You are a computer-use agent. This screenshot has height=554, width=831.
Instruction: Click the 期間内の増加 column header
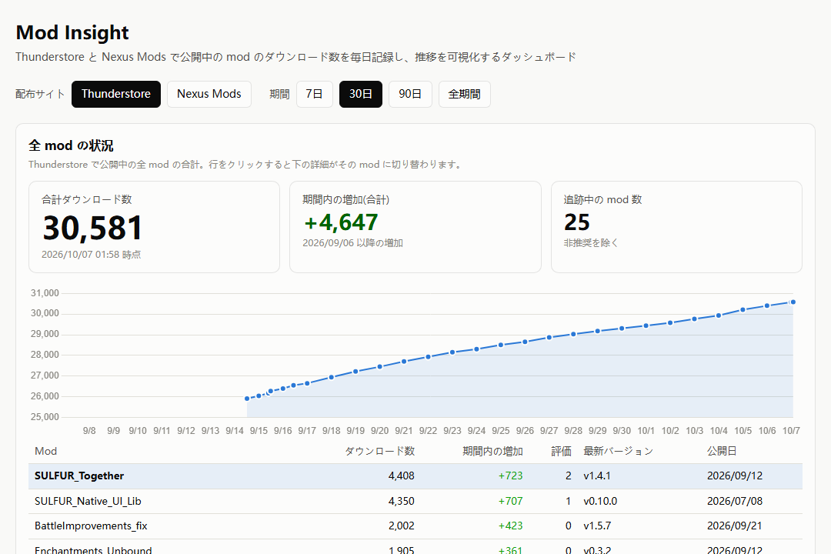point(492,451)
